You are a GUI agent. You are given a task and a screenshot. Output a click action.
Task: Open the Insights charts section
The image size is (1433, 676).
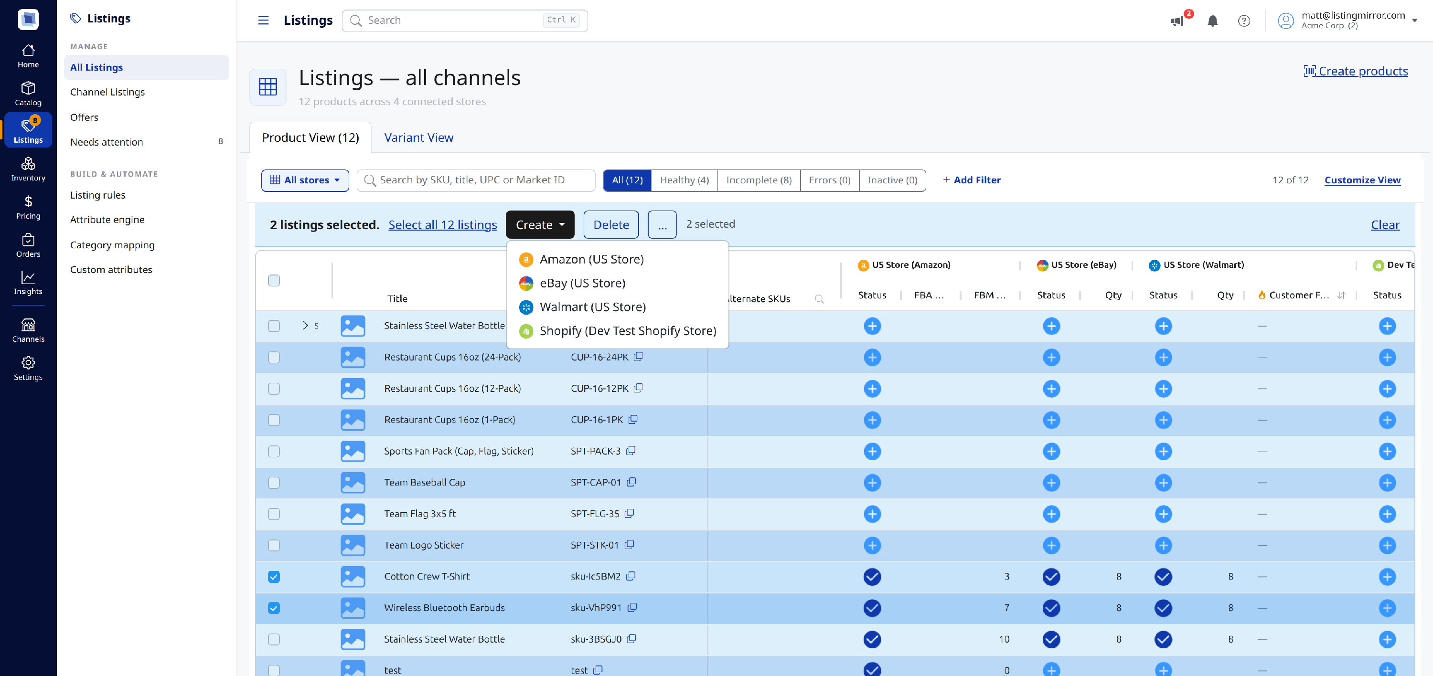[28, 283]
